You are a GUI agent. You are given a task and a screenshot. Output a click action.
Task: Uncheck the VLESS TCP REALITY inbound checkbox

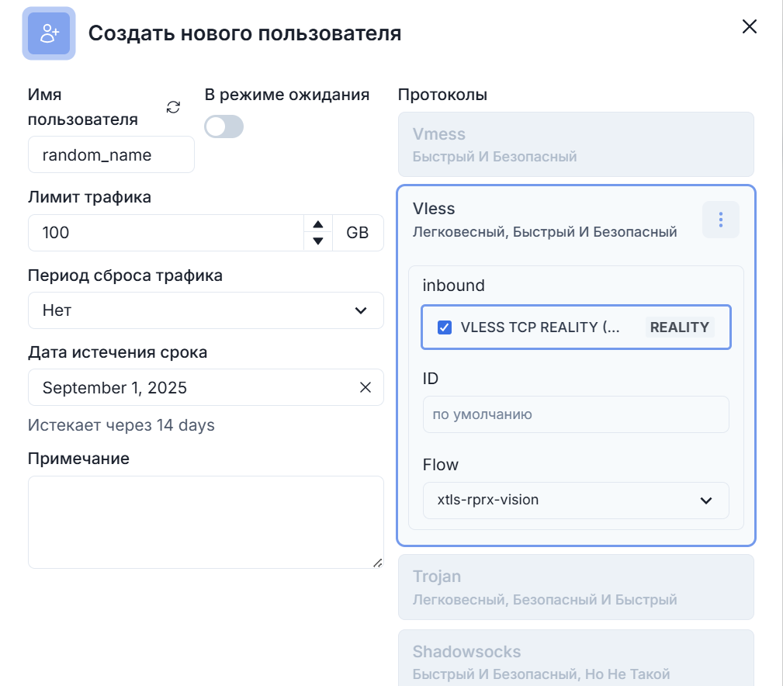coord(445,327)
